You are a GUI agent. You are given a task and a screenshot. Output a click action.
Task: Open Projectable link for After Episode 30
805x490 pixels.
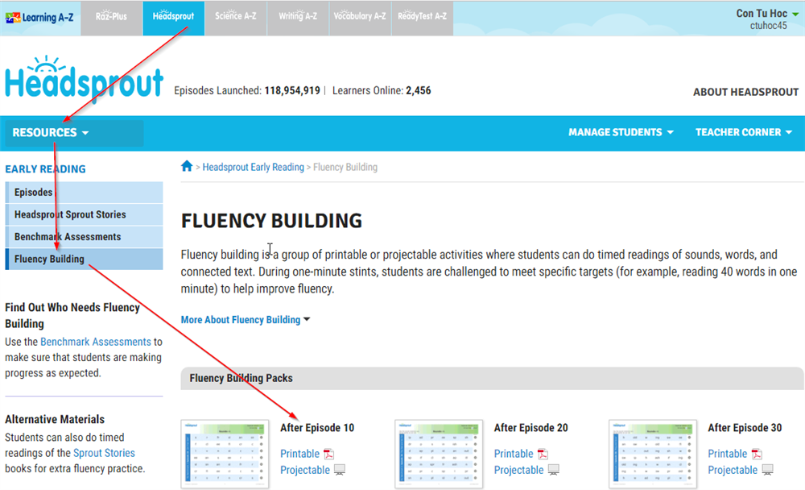733,470
